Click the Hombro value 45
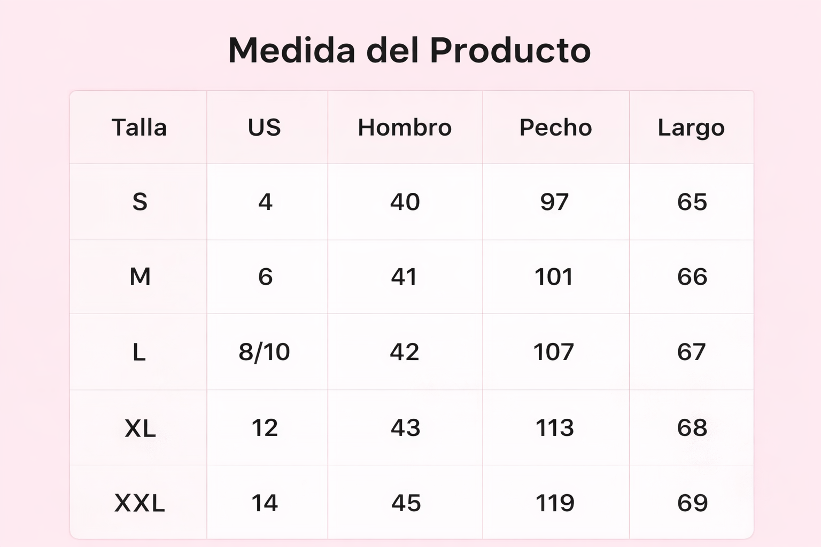The height and width of the screenshot is (547, 821). coord(406,503)
